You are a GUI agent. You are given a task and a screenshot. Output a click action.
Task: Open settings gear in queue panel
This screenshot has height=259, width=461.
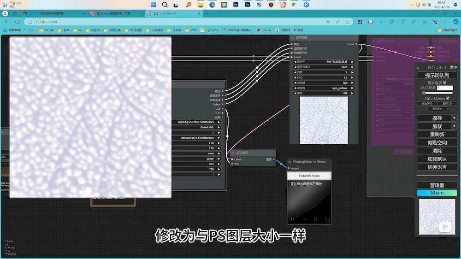point(456,67)
